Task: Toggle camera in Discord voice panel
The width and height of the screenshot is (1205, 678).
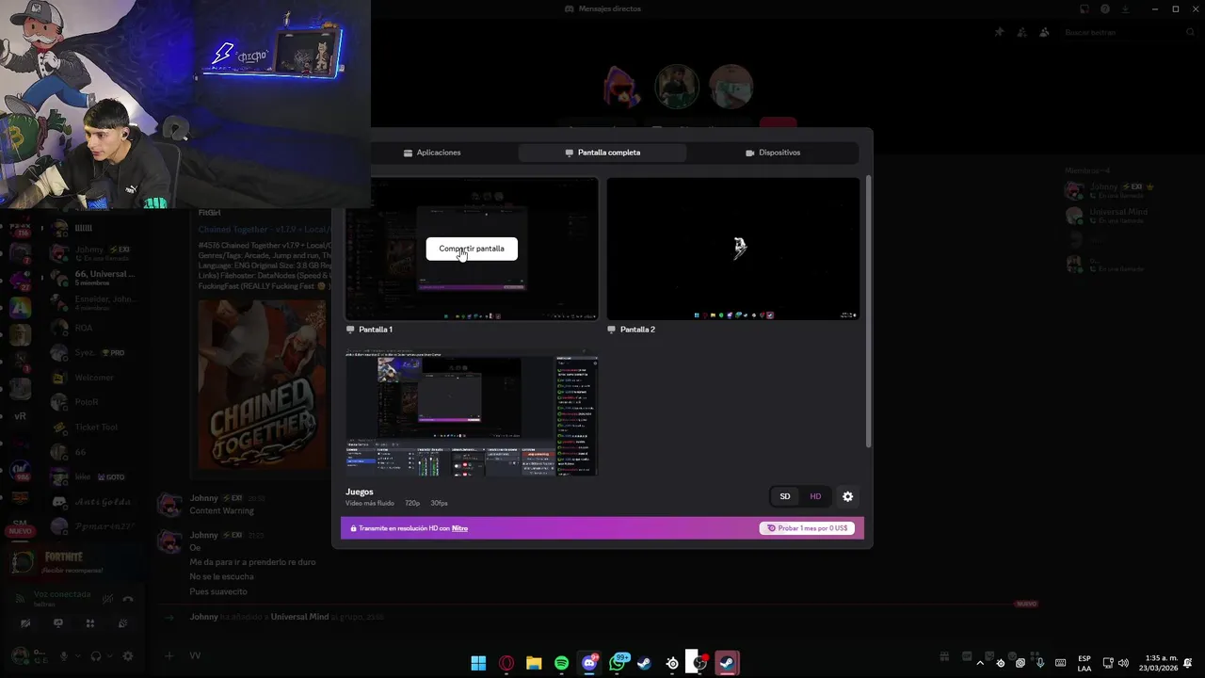Action: coord(25,623)
